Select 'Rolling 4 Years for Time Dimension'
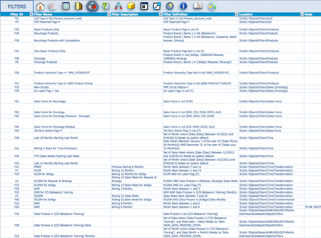The height and width of the screenshot is (238, 321). [x=56, y=148]
